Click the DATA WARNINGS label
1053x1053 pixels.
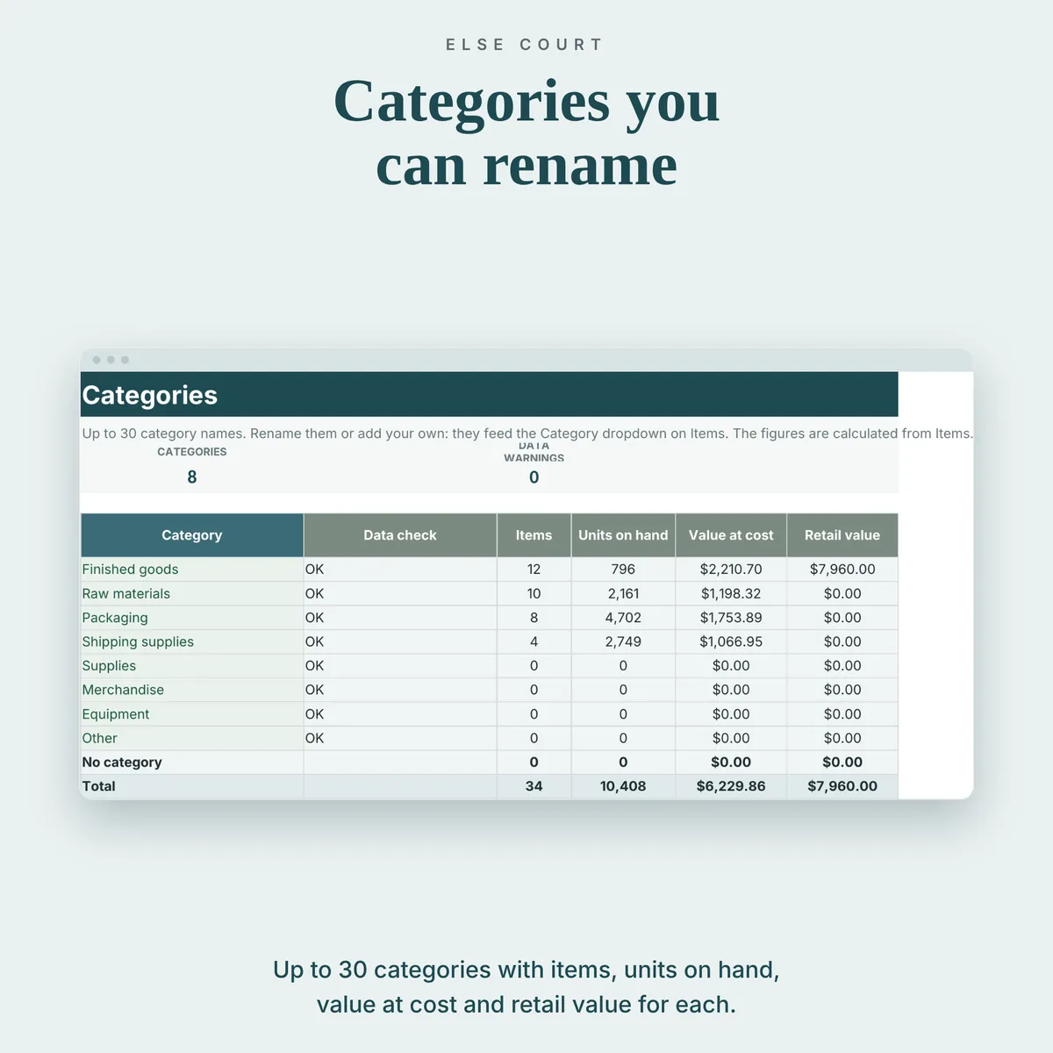pyautogui.click(x=534, y=452)
